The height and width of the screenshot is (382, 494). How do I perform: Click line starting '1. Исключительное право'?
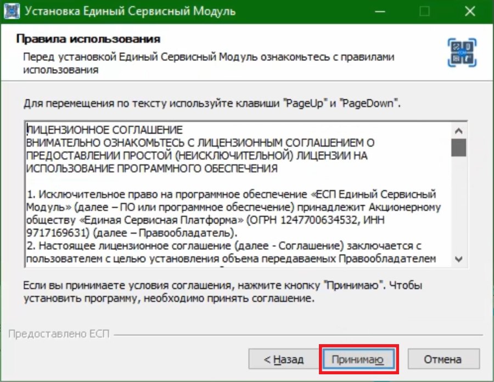pyautogui.click(x=231, y=194)
